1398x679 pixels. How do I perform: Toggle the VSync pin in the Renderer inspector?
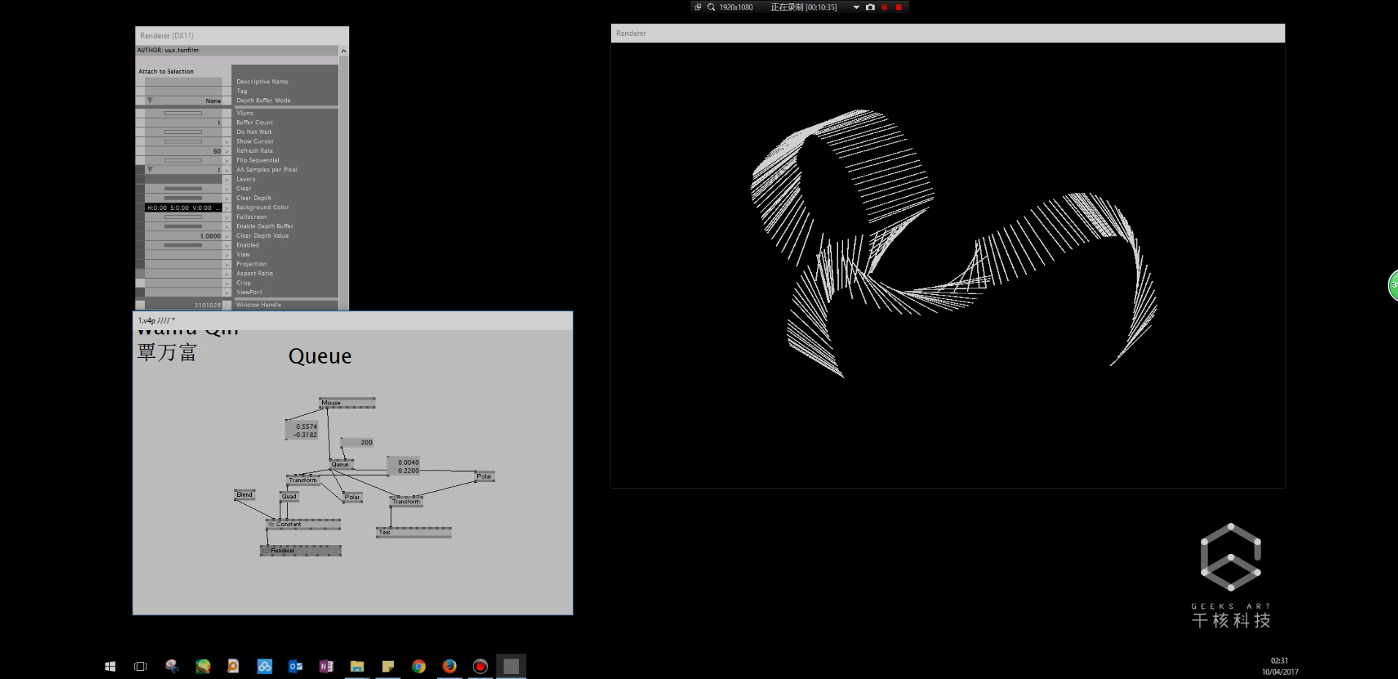[x=183, y=113]
